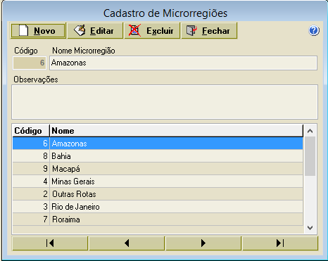Go to the previous record
This screenshot has height=261, width=328.
(127, 243)
